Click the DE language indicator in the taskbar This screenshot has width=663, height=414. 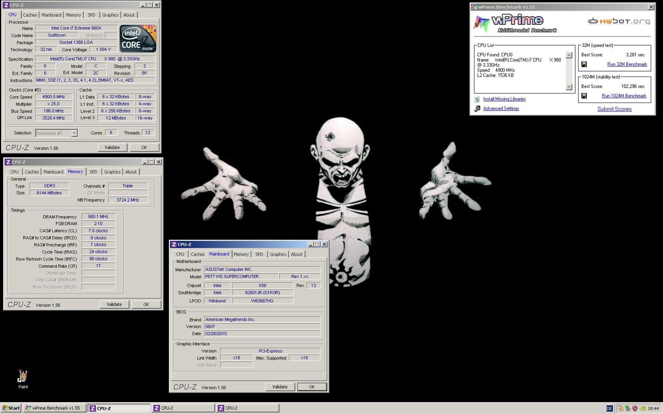609,409
